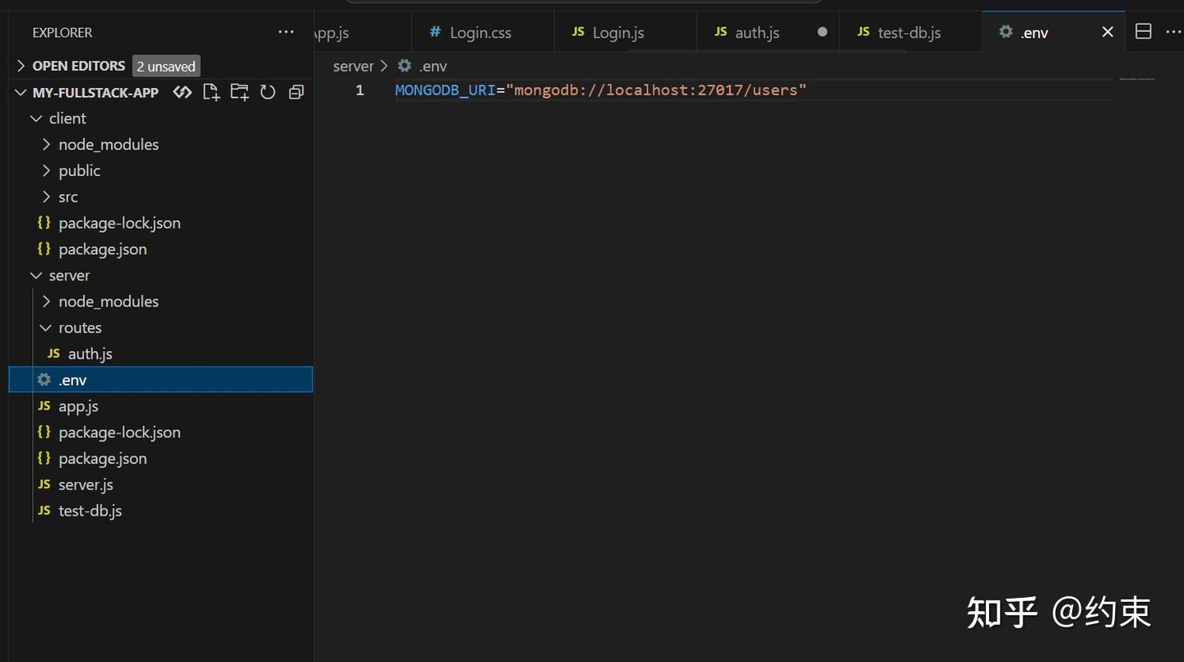Split the editor layout

(x=1143, y=32)
